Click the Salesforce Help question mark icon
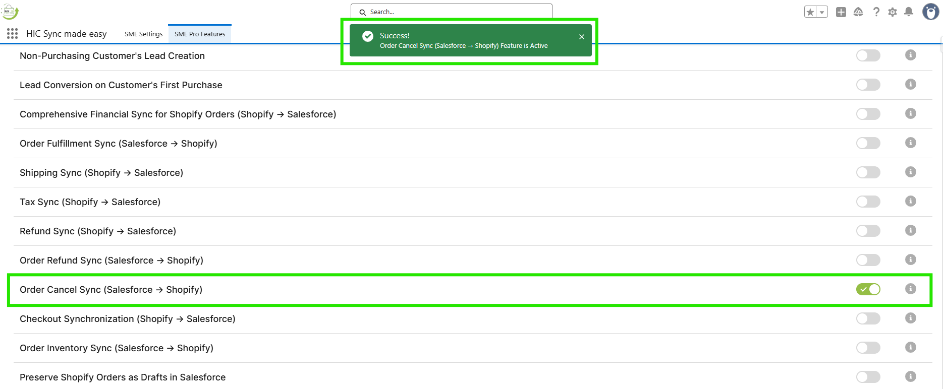Screen dimensions: 943x389 [876, 12]
